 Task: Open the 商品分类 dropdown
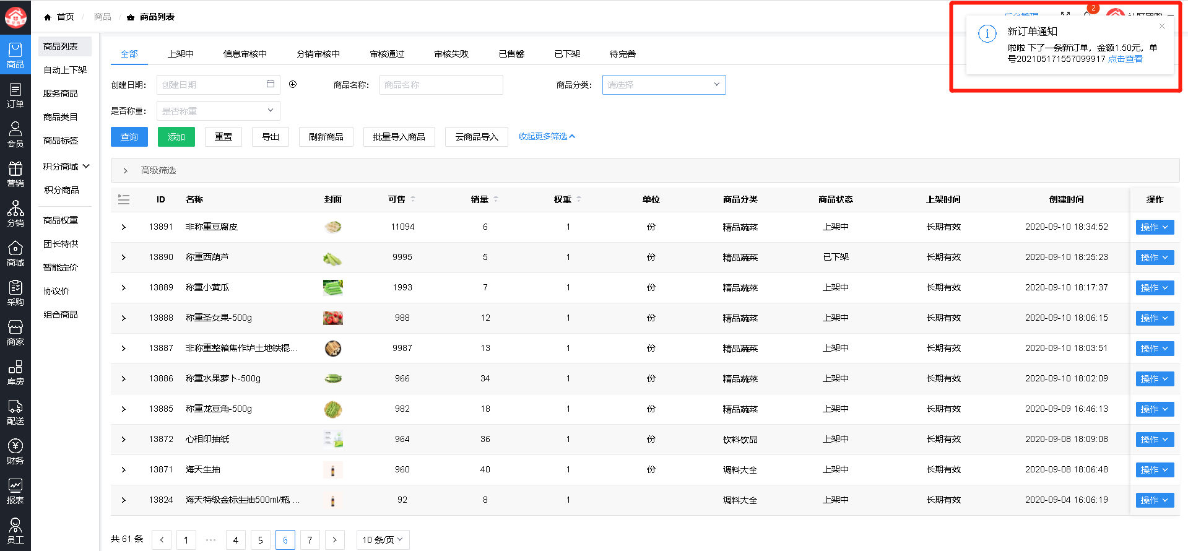[x=663, y=85]
